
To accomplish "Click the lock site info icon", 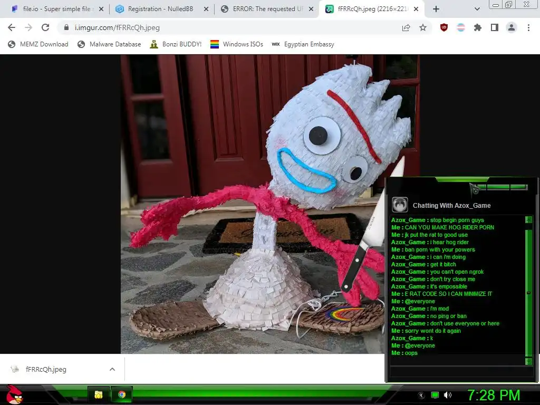I will (66, 27).
